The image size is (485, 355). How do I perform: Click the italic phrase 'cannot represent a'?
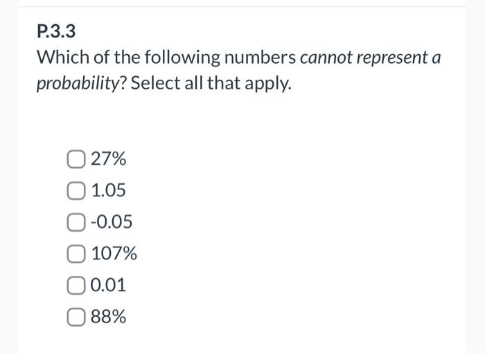point(370,58)
